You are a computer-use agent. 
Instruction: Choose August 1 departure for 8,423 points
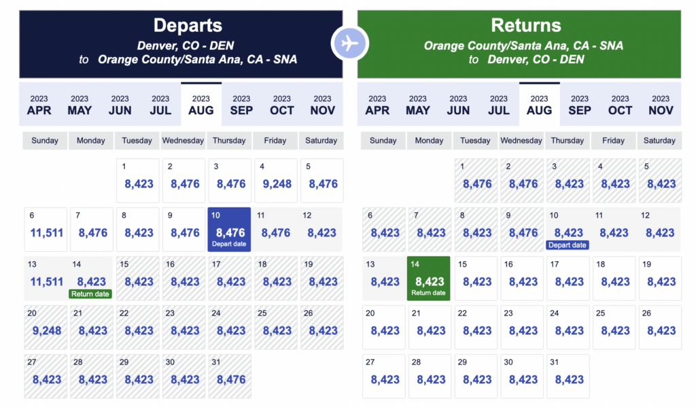pyautogui.click(x=137, y=180)
